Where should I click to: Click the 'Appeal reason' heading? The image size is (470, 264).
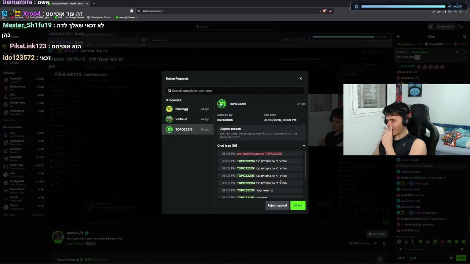(231, 129)
